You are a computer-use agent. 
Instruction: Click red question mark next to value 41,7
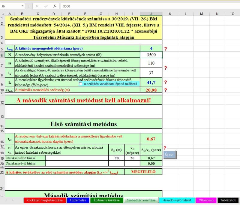coord(166,82)
